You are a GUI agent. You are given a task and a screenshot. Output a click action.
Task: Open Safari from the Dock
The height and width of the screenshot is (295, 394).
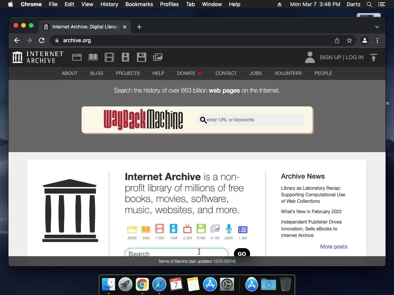click(159, 285)
